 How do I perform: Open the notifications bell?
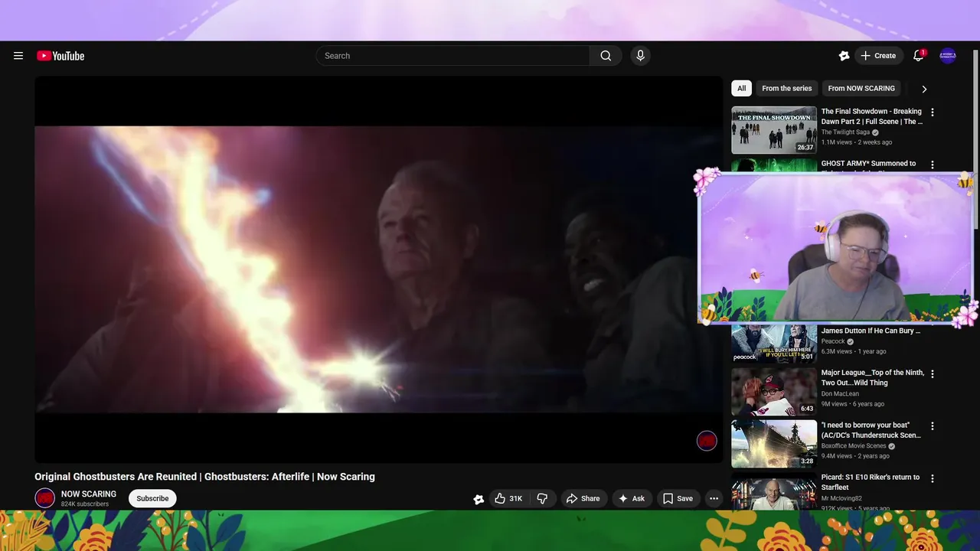click(x=918, y=56)
